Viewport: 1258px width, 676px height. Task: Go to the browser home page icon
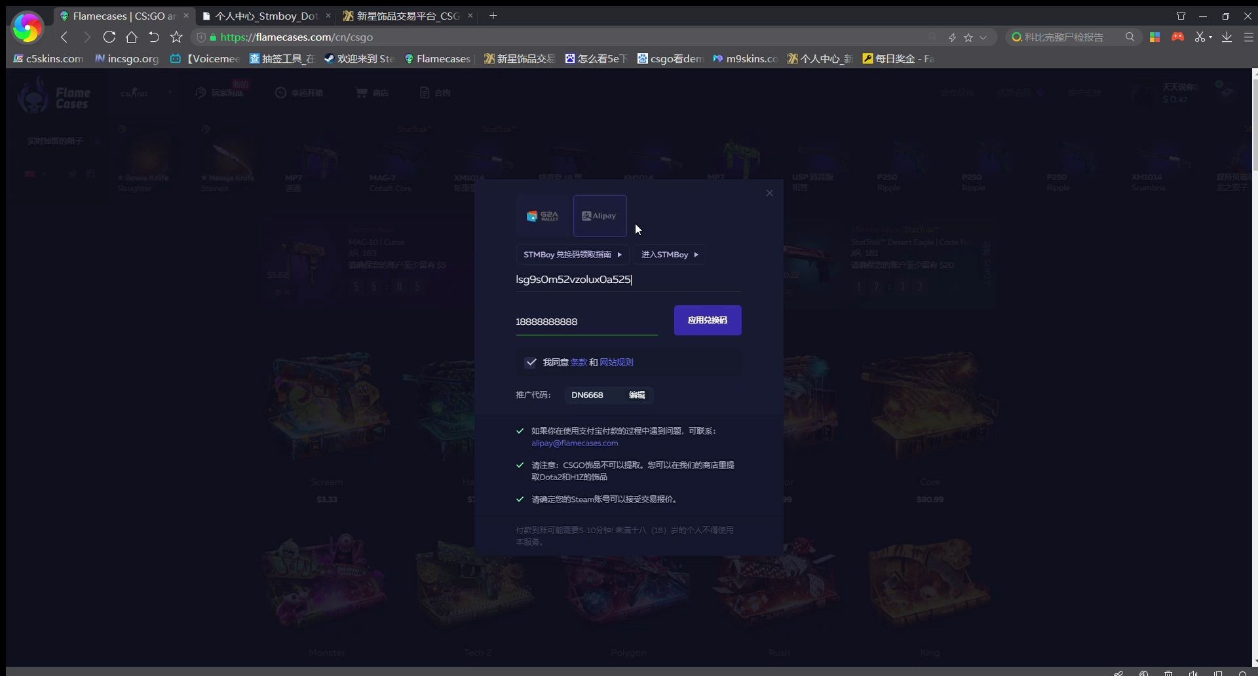pyautogui.click(x=132, y=37)
